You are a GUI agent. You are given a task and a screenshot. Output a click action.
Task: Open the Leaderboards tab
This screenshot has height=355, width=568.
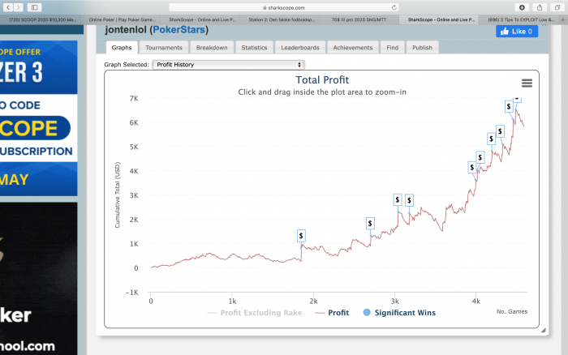pyautogui.click(x=300, y=47)
